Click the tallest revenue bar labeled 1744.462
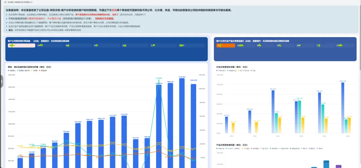Screen dimensions: 361x168 (x=182, y=123)
